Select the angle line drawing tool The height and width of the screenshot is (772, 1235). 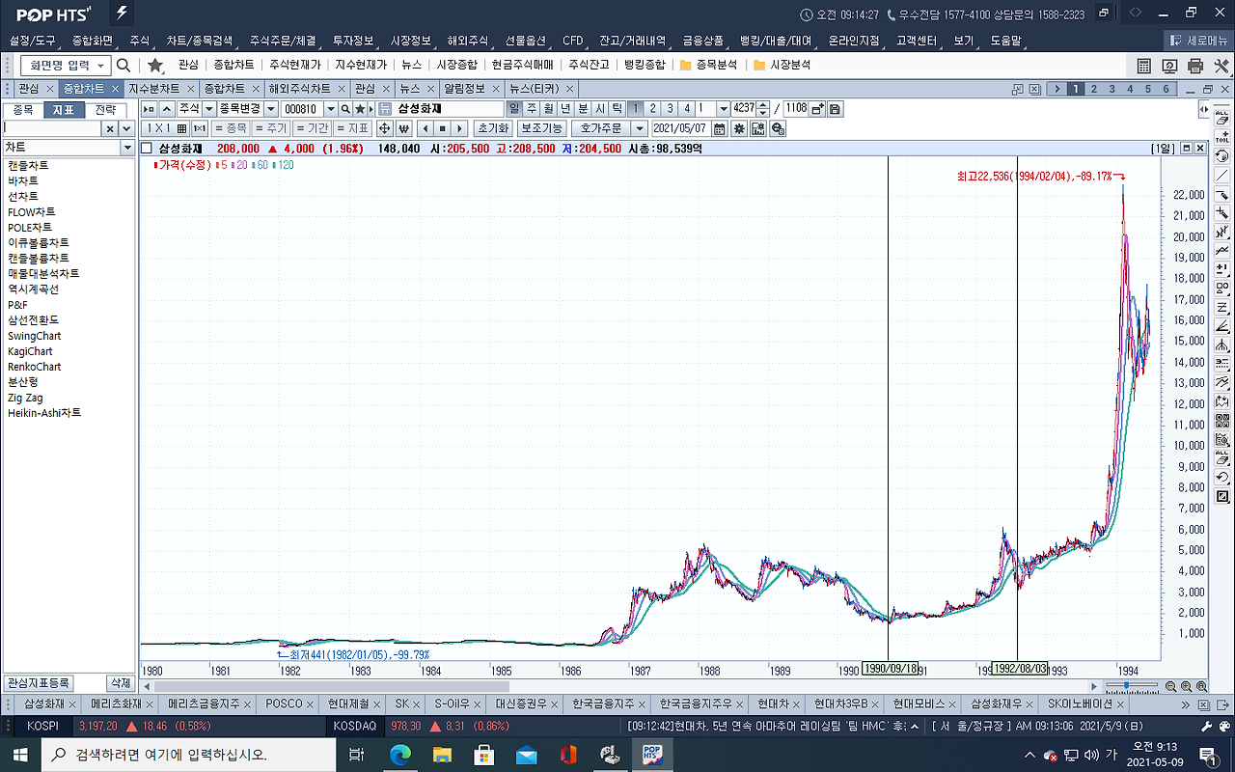coord(1222,326)
